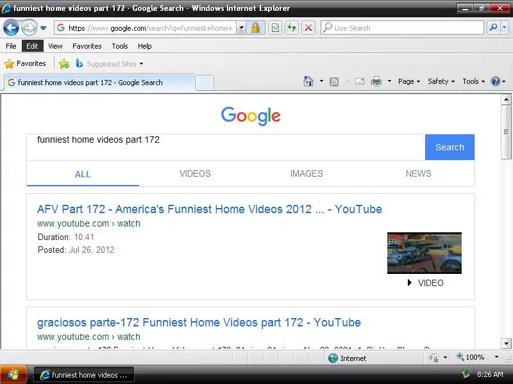
Task: Open the Favorites star button
Action: pos(26,63)
